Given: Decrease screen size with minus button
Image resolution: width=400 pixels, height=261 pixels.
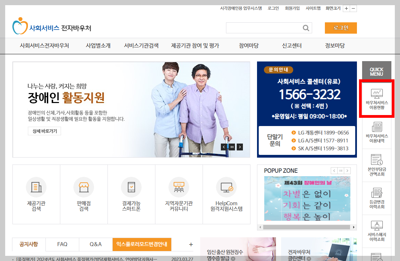Looking at the screenshot, I should click(x=353, y=9).
